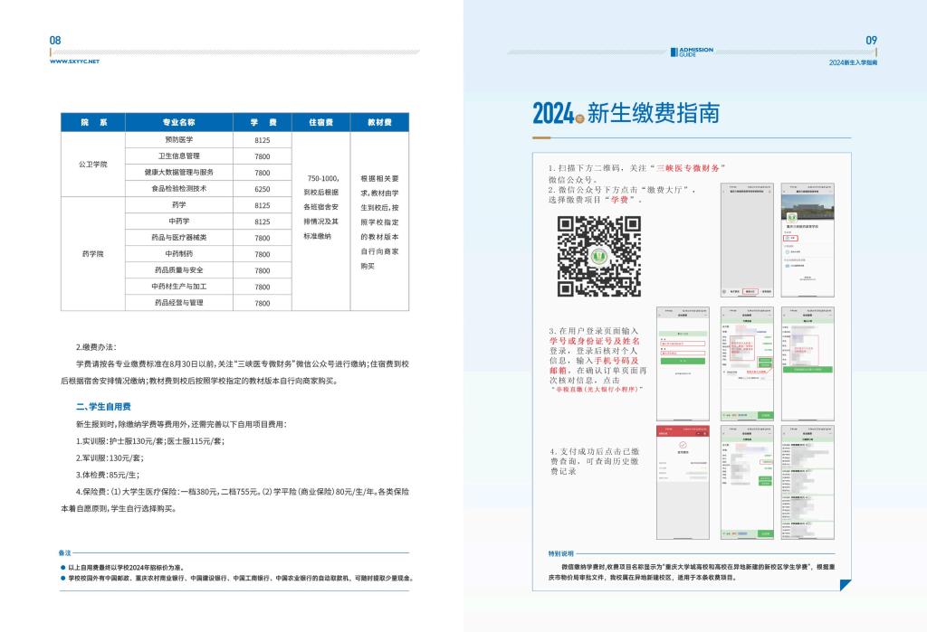
Task: Click the '药品经营与管理' major cell
Action: pos(178,302)
